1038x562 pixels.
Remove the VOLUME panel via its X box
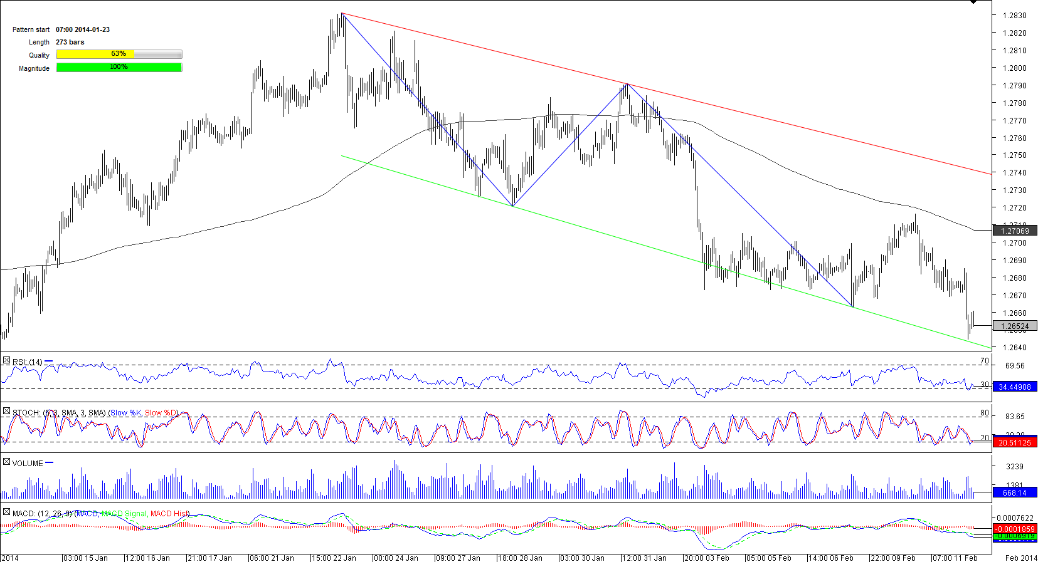[x=6, y=462]
